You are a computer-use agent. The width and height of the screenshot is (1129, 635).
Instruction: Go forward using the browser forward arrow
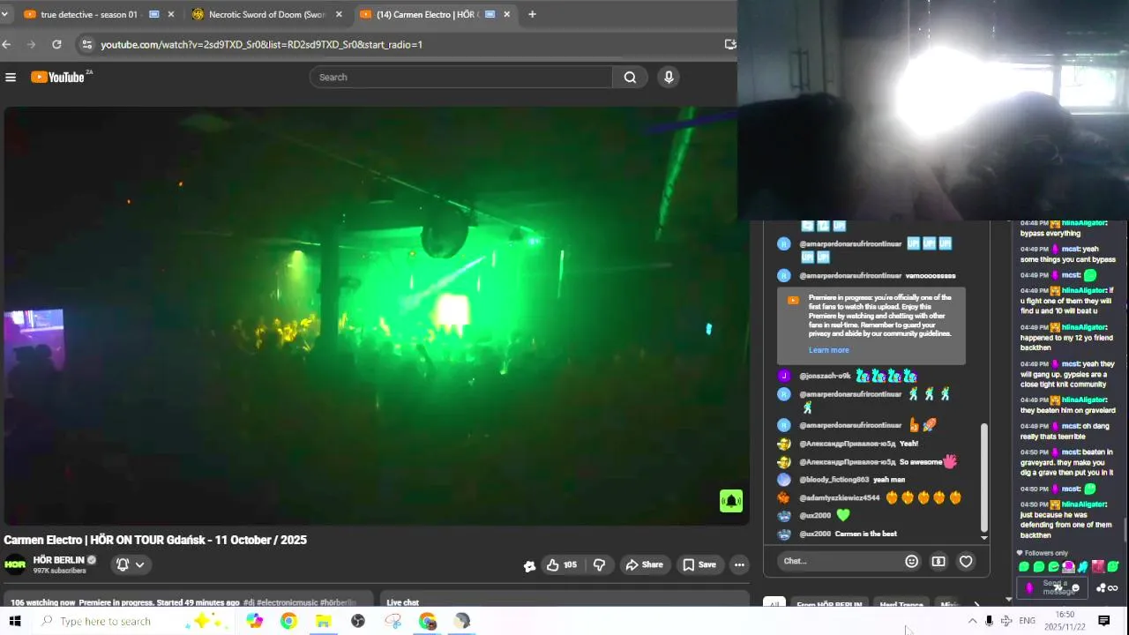coord(32,44)
